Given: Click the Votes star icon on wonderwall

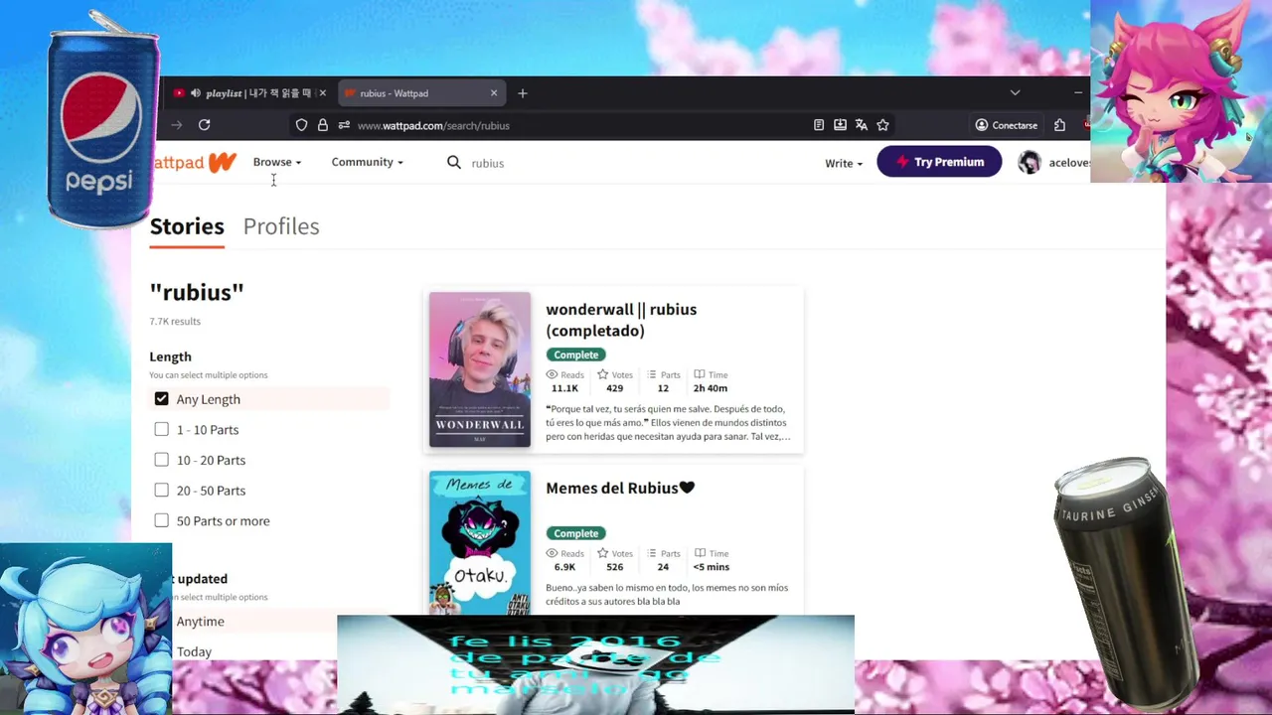Looking at the screenshot, I should (602, 374).
